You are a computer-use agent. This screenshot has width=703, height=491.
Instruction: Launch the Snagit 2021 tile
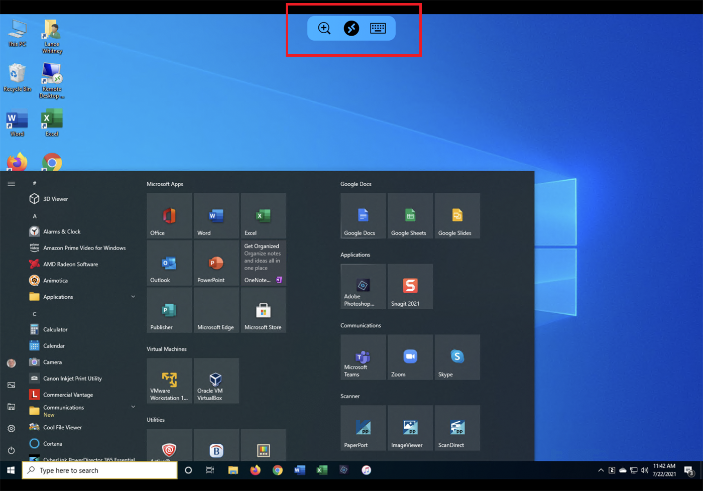tap(410, 287)
